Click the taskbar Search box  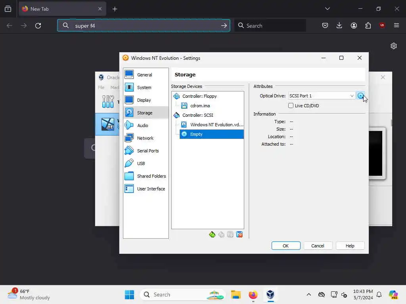[x=183, y=294]
